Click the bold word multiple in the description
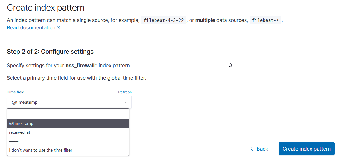Screen dimensions: 341x159 coord(205,20)
